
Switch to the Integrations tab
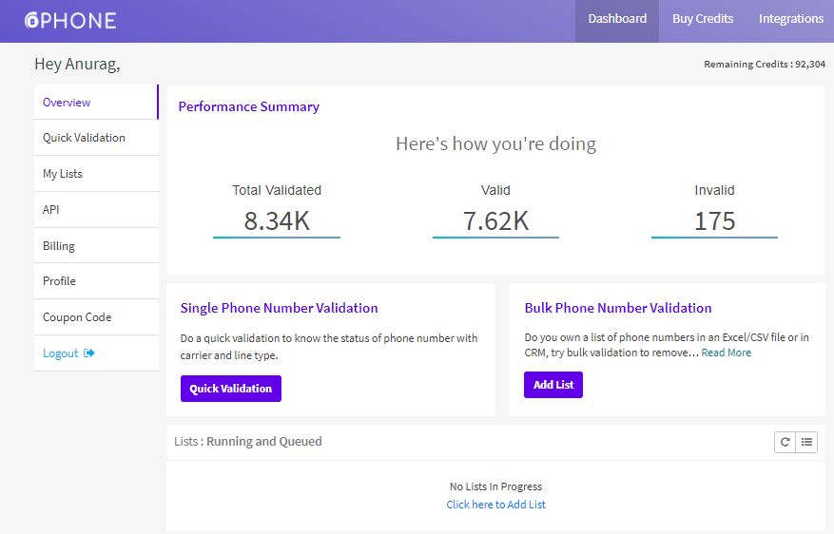(x=790, y=19)
